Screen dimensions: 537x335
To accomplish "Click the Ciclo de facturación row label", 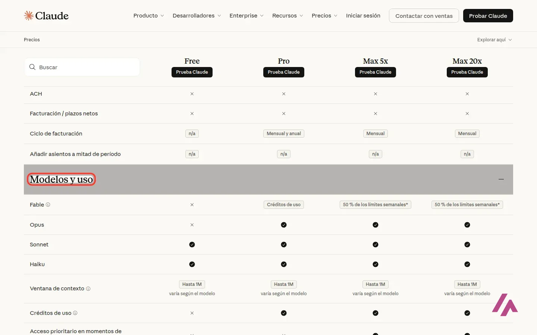I will [56, 134].
